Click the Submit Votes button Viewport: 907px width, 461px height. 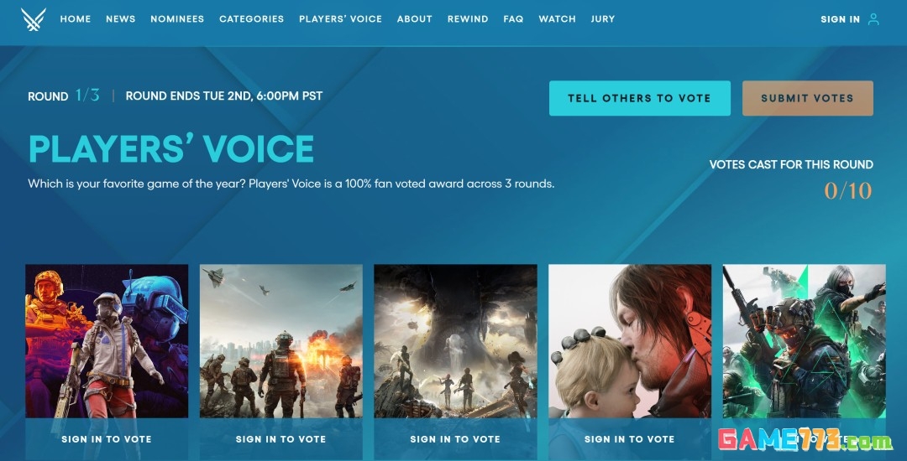[x=808, y=98]
